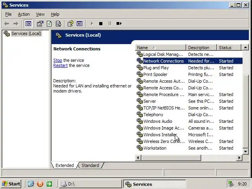The height and width of the screenshot is (189, 252).
Task: Click the vertical scrollbar up arrow
Action: coord(245,47)
